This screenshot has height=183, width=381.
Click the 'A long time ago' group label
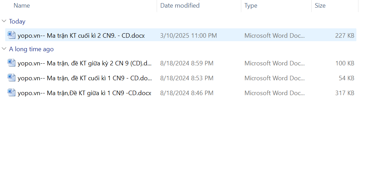point(31,49)
